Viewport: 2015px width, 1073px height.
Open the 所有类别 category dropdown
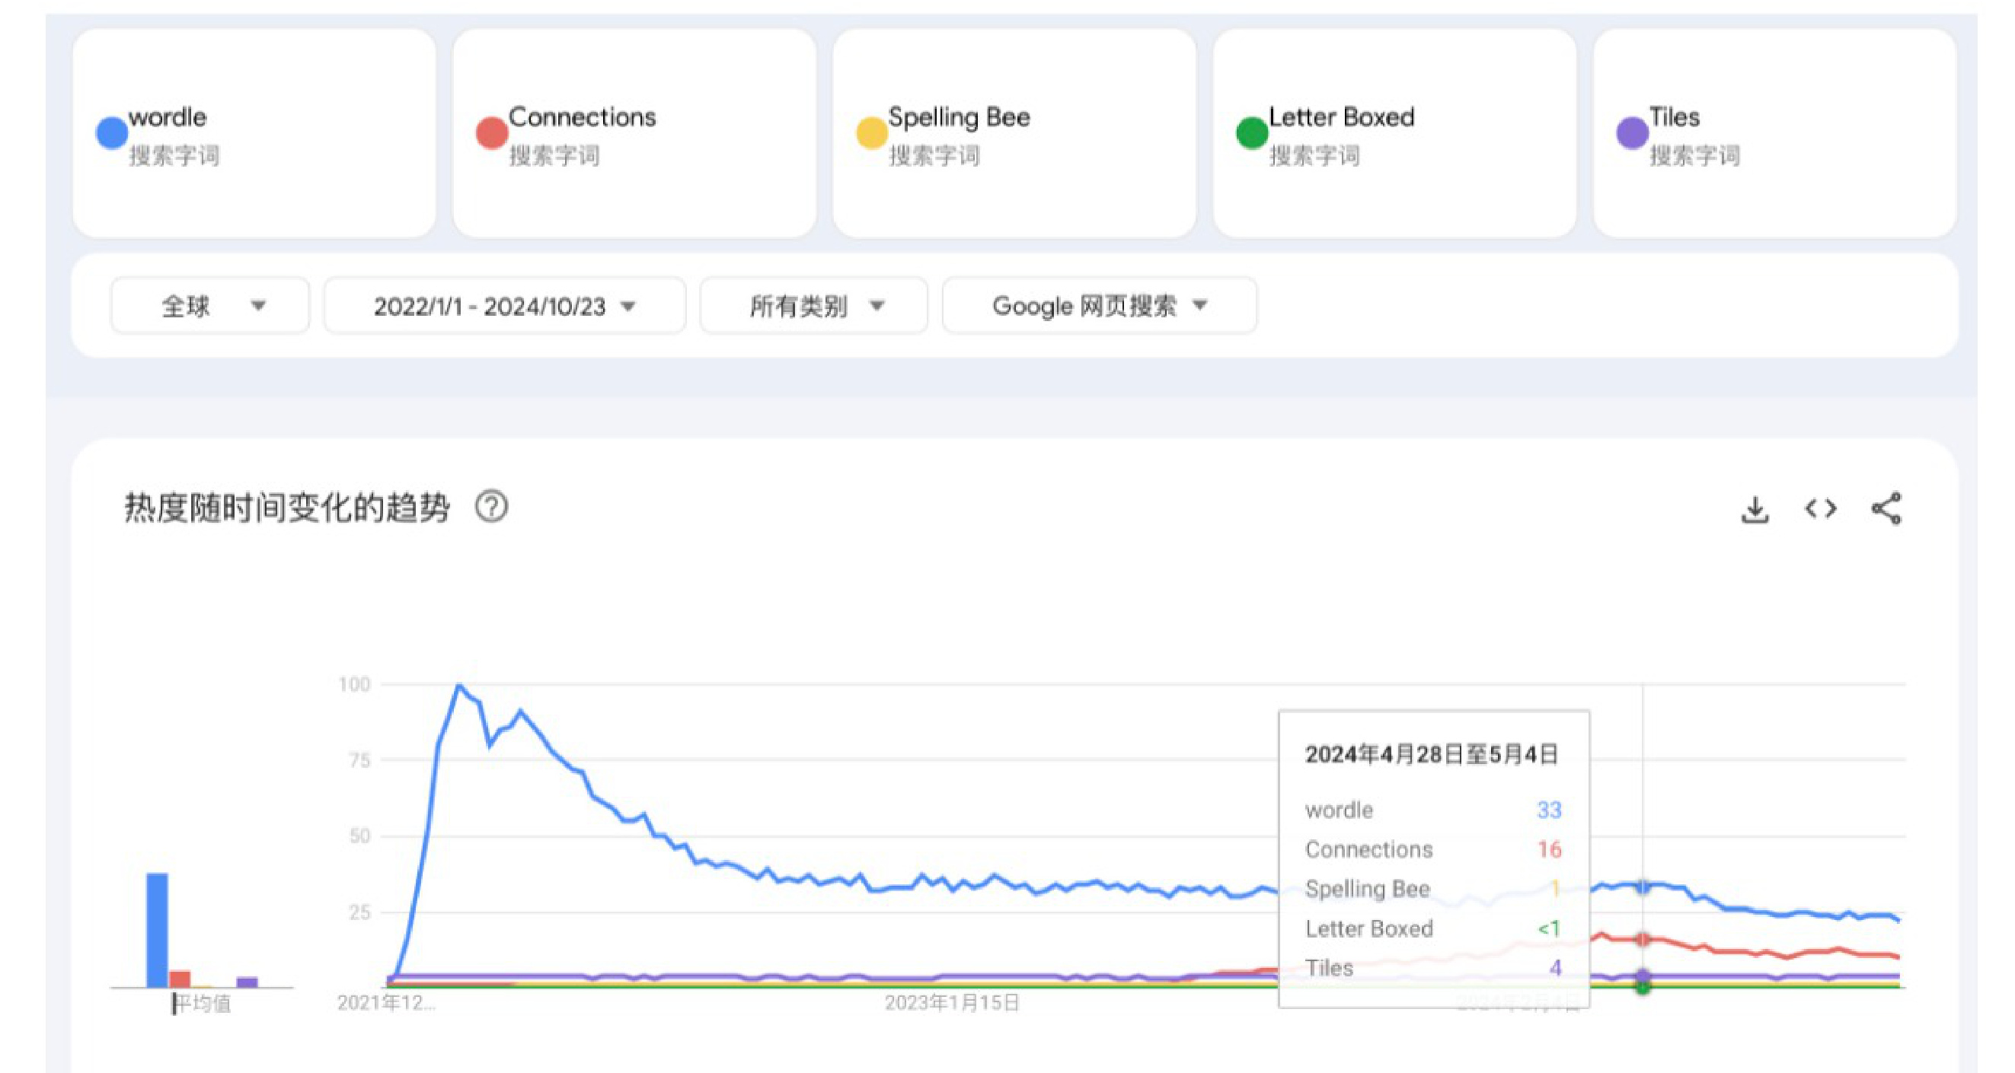(x=813, y=306)
